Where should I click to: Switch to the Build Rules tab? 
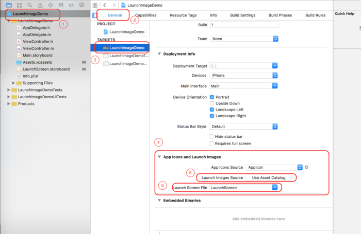tap(316, 15)
